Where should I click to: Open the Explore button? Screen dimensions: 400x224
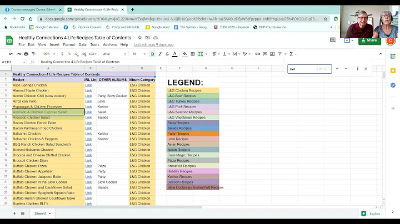(x=371, y=214)
